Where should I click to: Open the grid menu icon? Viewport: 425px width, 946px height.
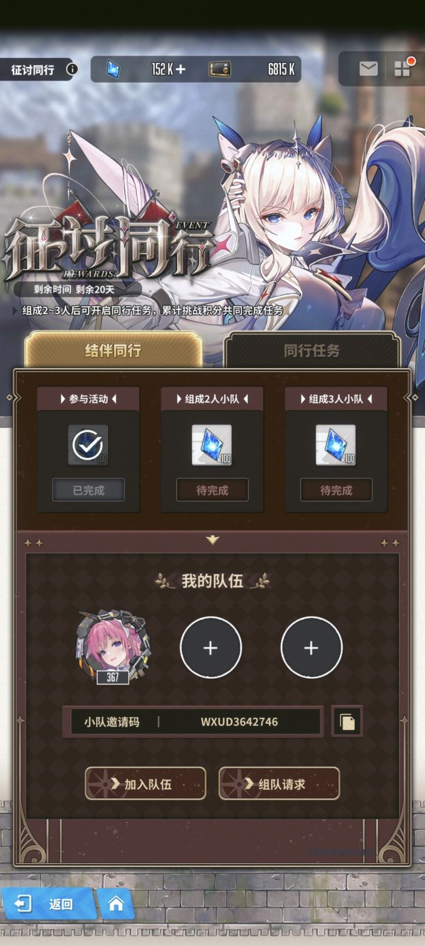(x=403, y=69)
